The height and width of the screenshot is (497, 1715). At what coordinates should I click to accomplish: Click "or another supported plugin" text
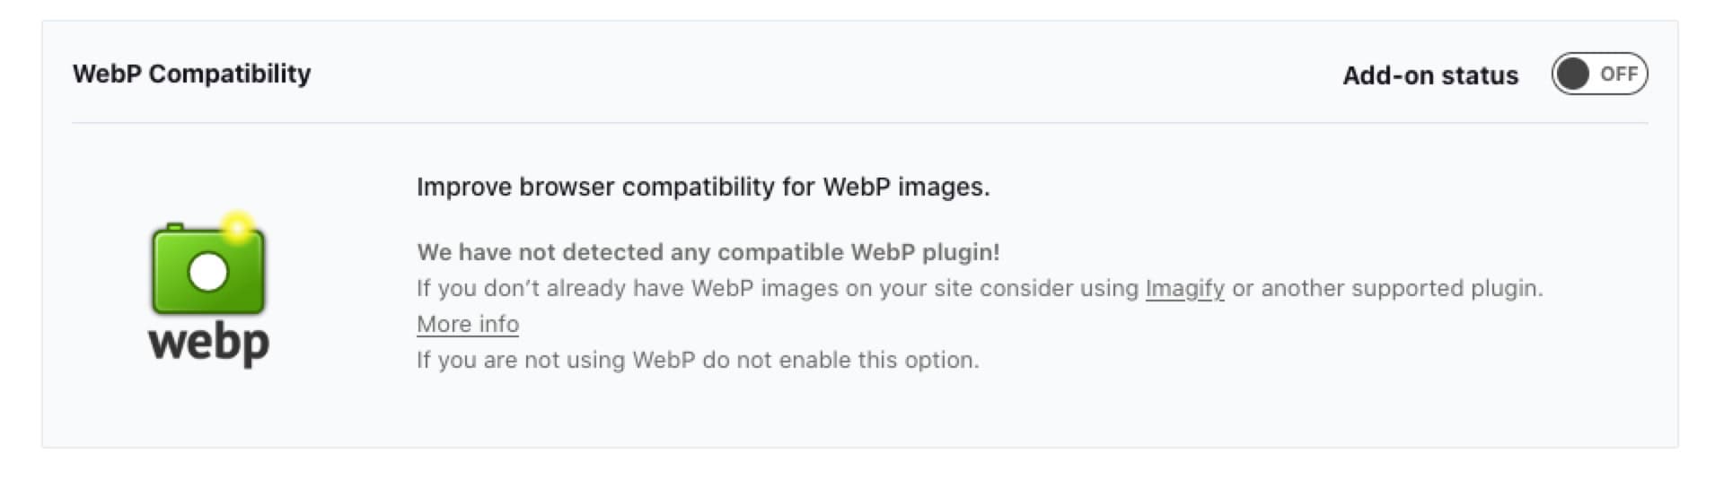click(x=1386, y=289)
